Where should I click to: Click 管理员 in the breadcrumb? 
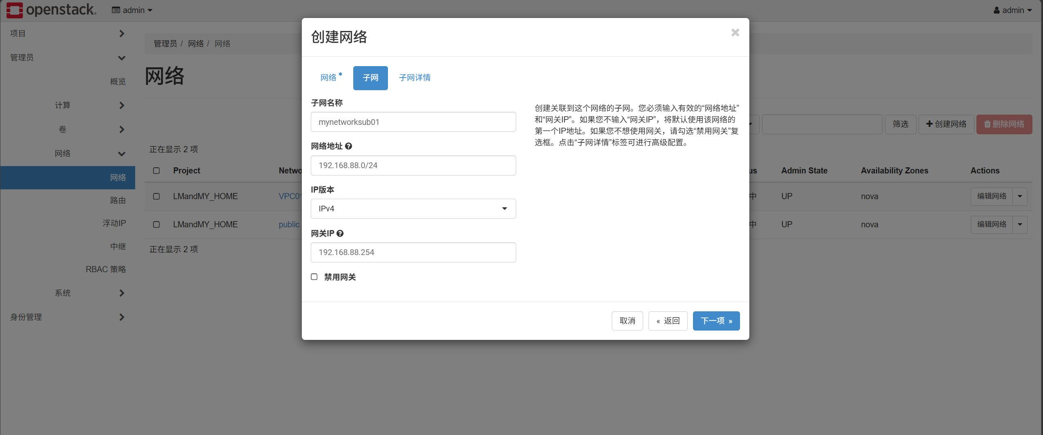pos(165,44)
